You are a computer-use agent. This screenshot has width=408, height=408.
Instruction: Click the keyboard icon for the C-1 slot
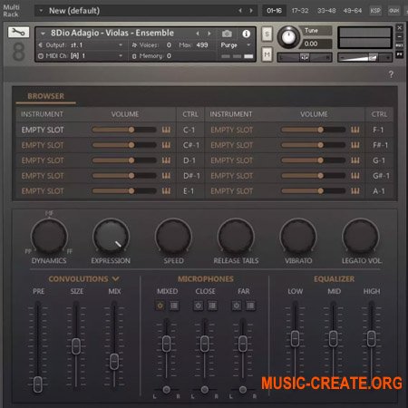(166, 130)
